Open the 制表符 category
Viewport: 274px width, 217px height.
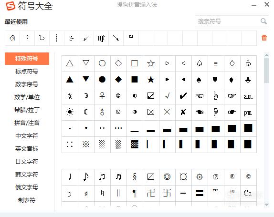click(x=27, y=200)
